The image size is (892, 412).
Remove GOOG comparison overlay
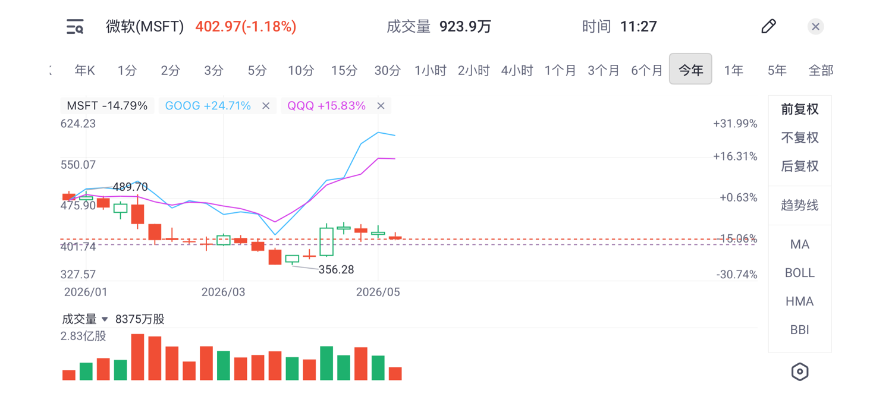pyautogui.click(x=266, y=106)
